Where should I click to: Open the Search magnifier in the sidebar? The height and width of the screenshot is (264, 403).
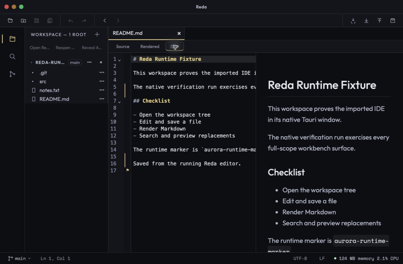pyautogui.click(x=12, y=56)
